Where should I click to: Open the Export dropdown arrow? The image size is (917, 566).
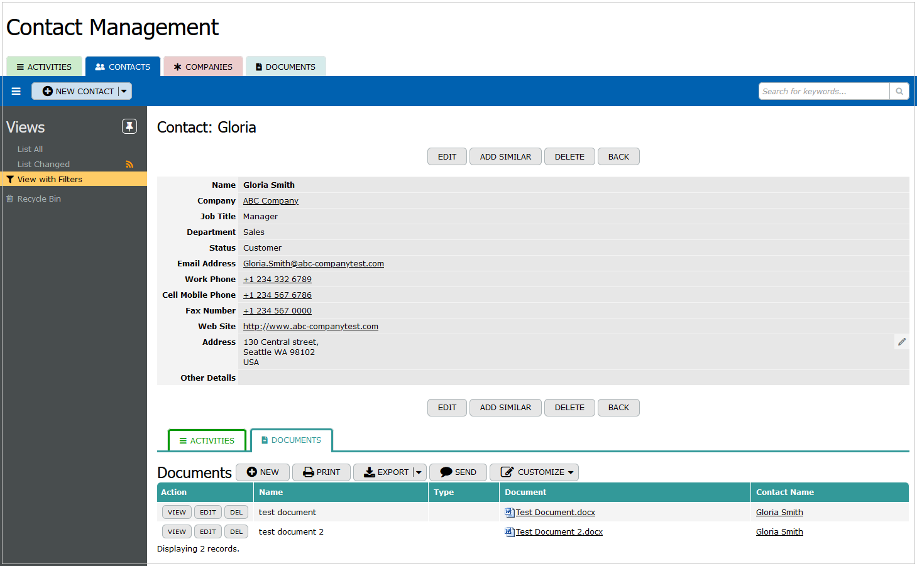click(x=419, y=472)
